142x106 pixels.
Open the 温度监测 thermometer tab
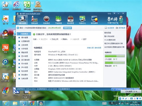pos(34,20)
